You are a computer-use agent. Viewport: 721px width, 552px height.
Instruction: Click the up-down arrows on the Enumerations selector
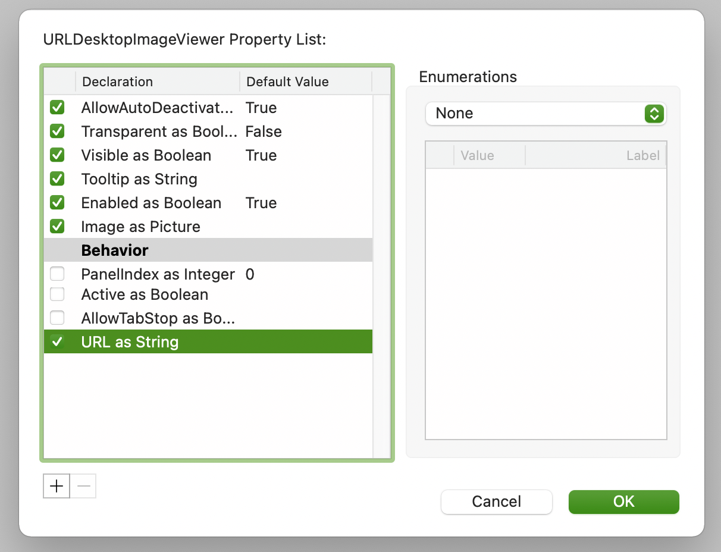point(654,113)
